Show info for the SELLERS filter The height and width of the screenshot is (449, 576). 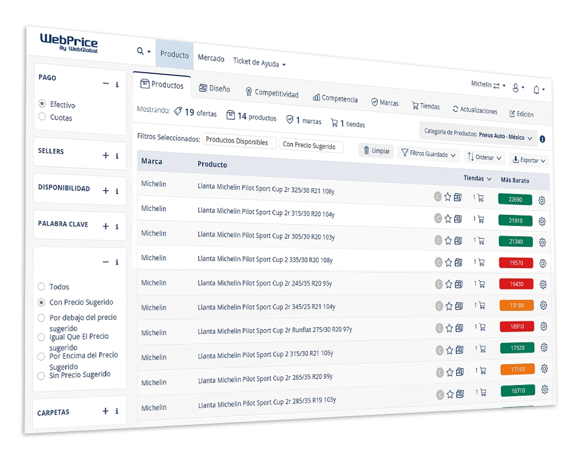117,156
